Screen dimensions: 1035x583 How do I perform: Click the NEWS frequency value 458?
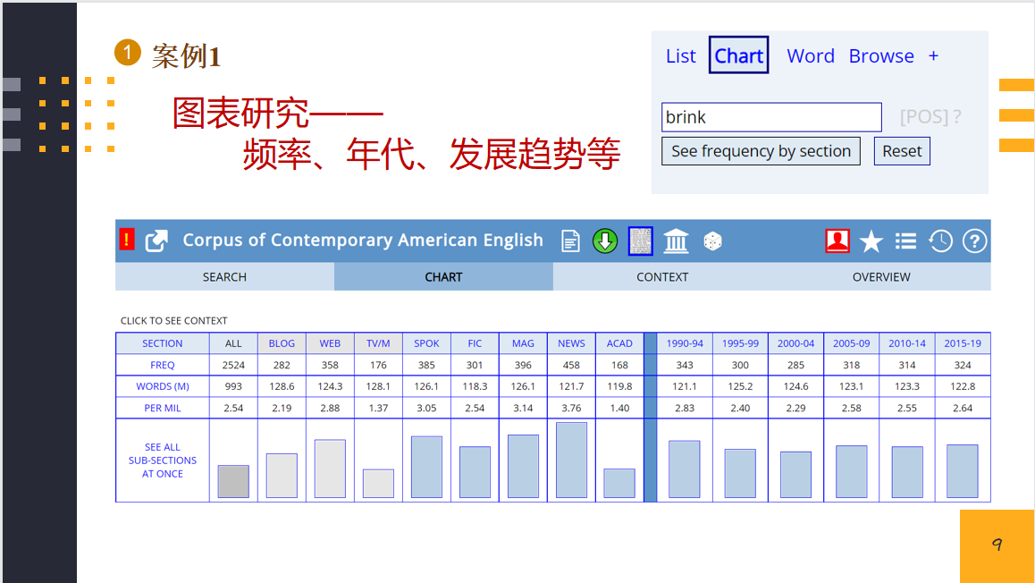571,365
